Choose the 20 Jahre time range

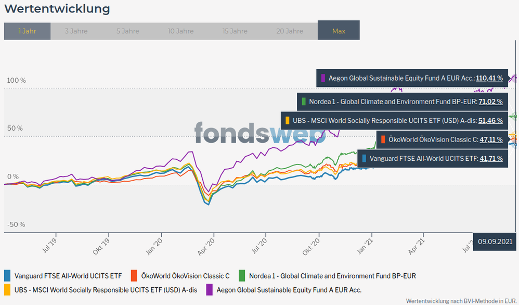(290, 31)
